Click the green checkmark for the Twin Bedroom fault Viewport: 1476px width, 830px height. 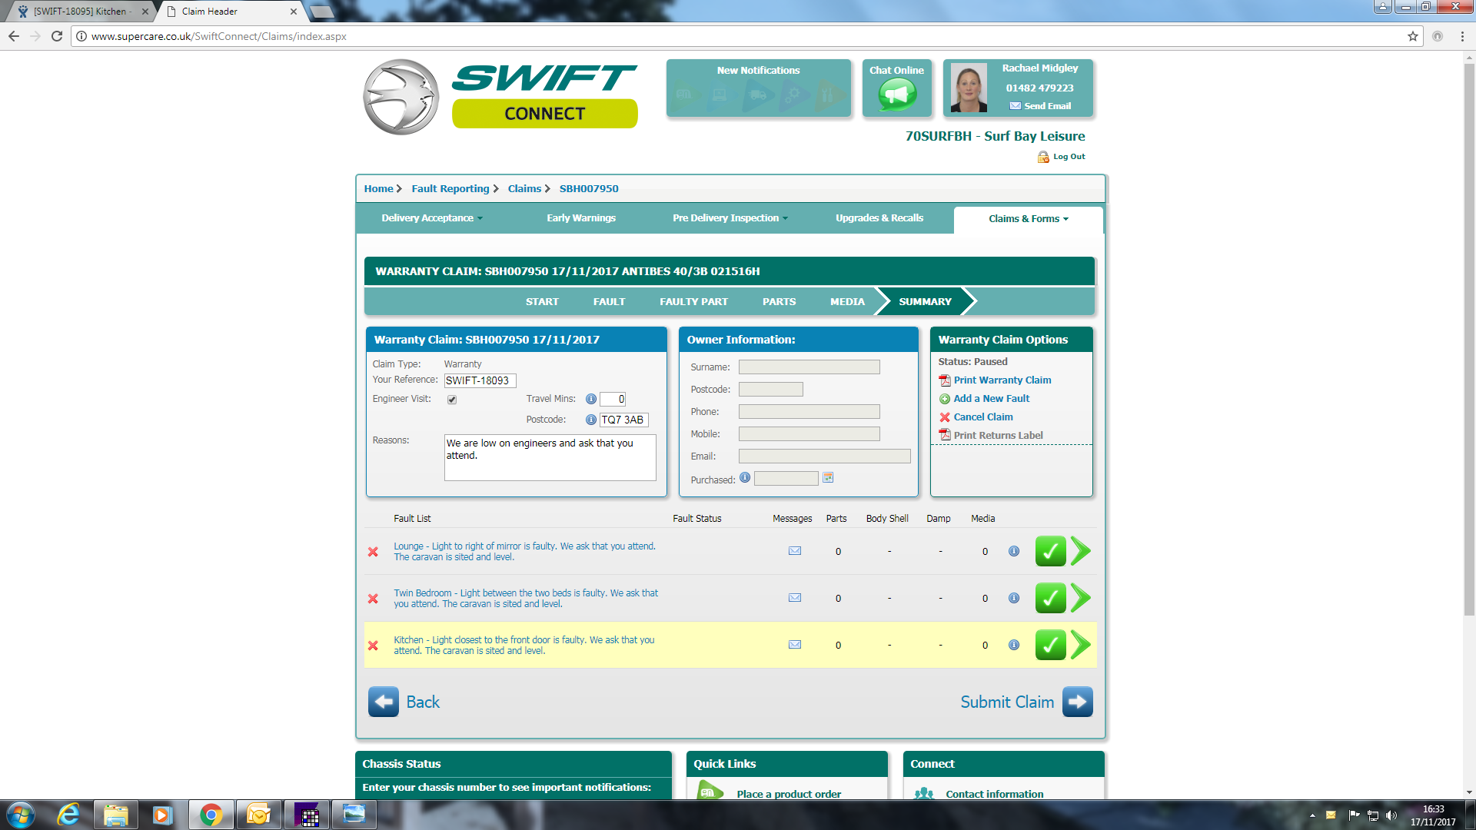[x=1050, y=598]
